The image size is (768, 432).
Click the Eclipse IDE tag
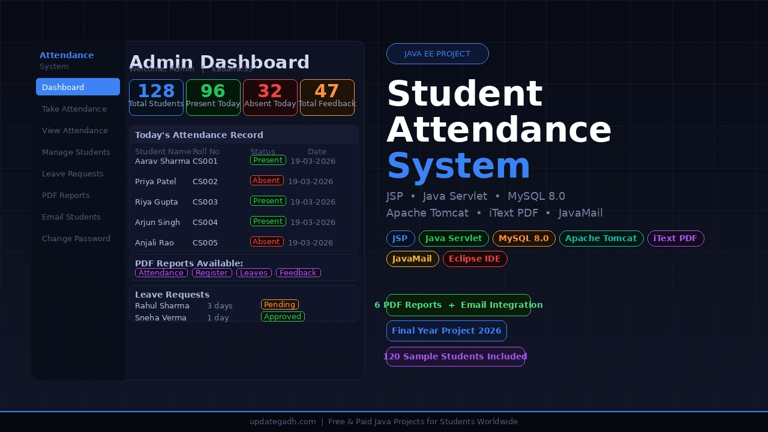(x=475, y=259)
